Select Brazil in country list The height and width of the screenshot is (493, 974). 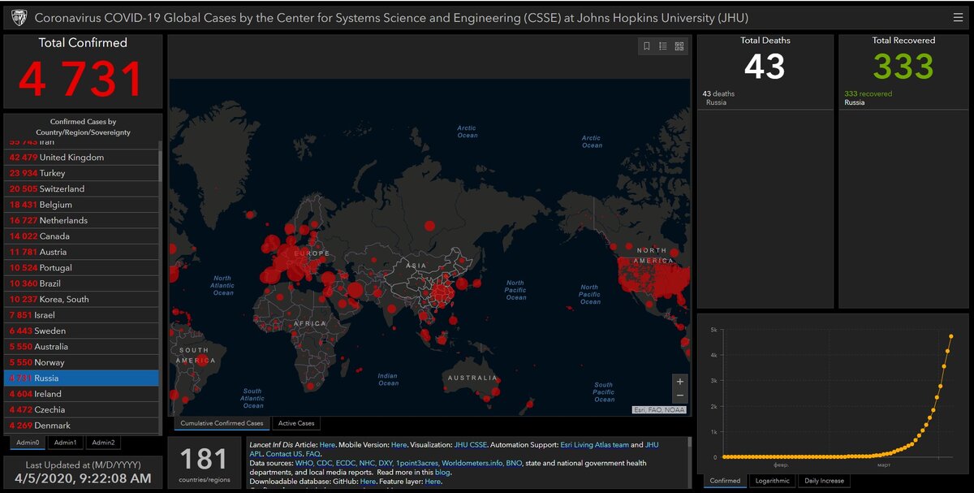(81, 283)
